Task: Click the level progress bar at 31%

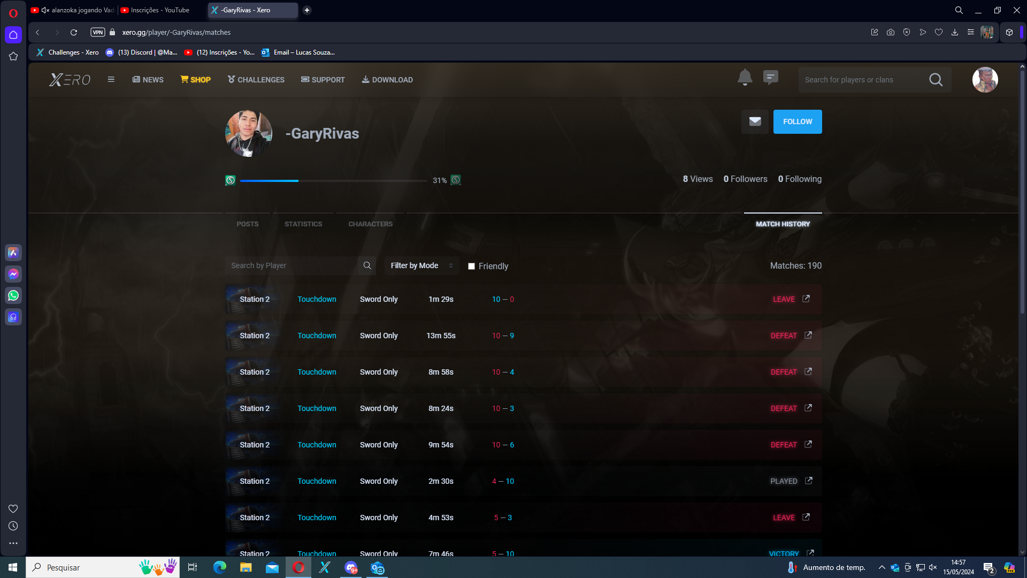Action: [x=333, y=181]
